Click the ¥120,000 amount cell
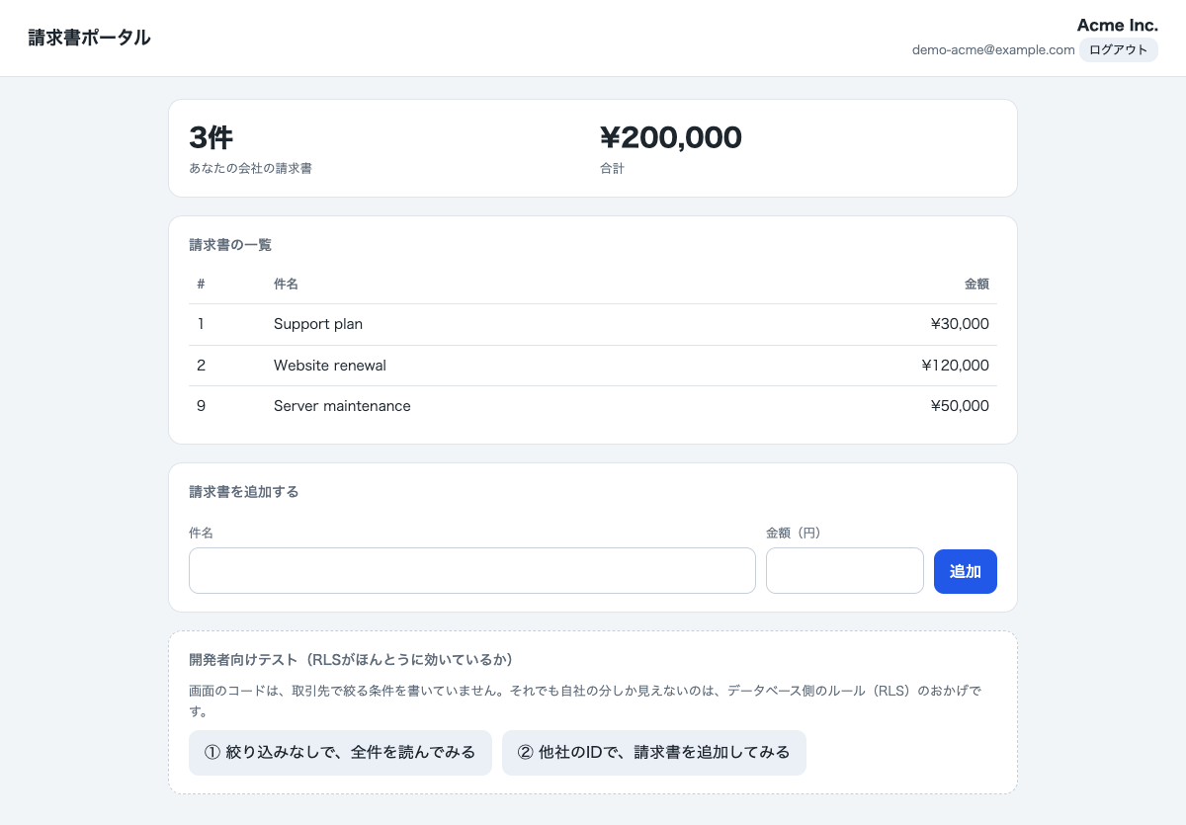 pos(955,366)
